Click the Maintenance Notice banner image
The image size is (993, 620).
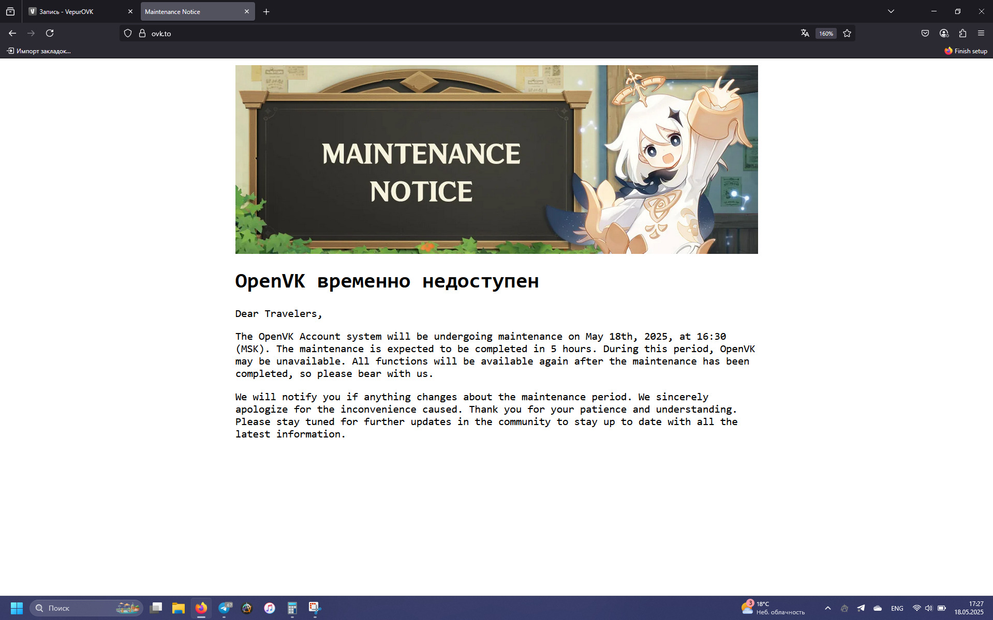tap(496, 159)
